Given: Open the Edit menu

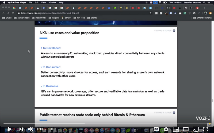Looking at the screenshot, I should click(37, 2).
